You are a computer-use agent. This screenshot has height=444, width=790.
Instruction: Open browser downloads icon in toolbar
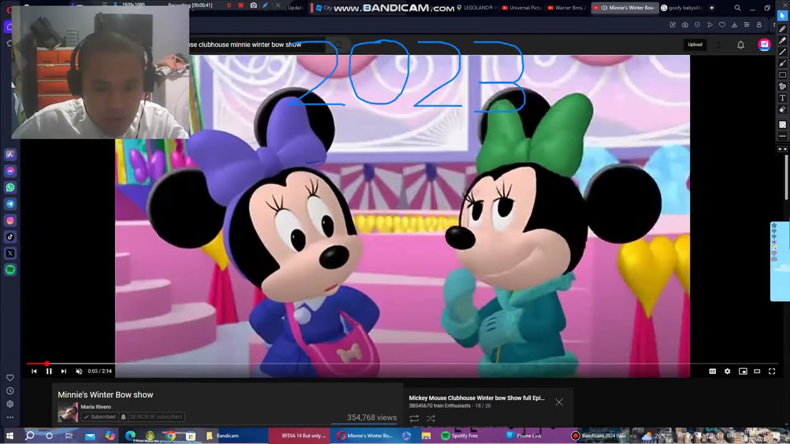click(x=734, y=25)
